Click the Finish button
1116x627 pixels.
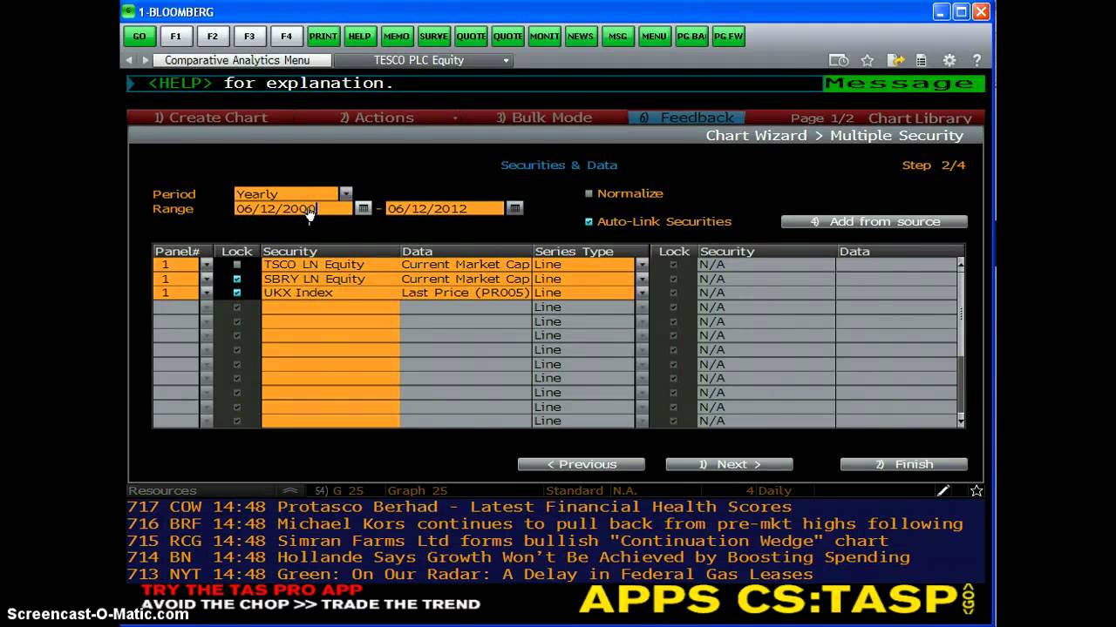point(904,464)
